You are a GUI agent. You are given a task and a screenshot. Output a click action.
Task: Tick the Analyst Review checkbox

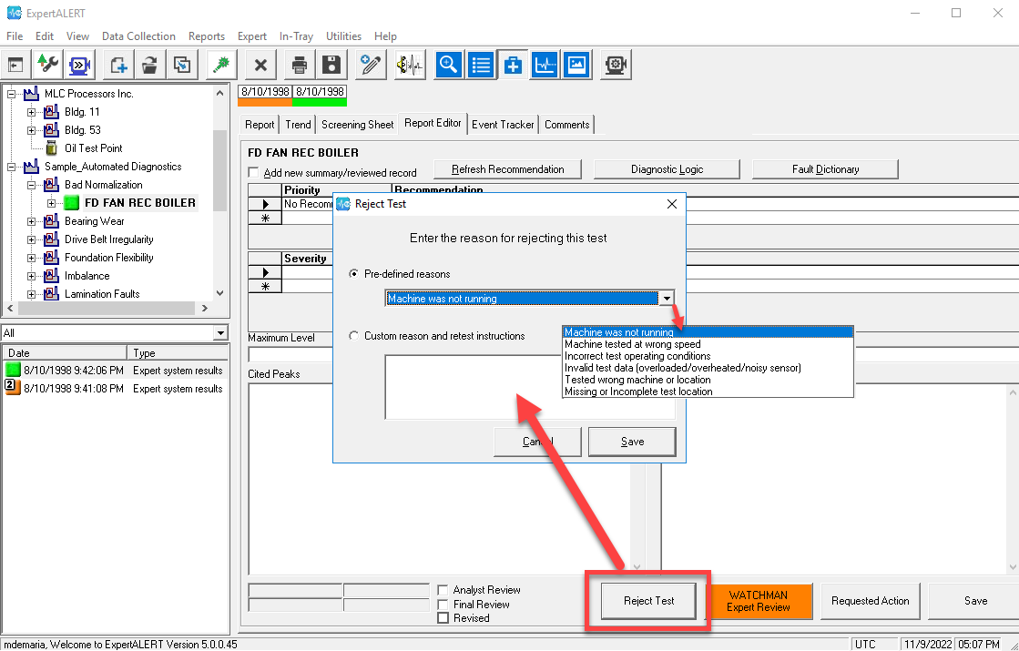[x=443, y=590]
